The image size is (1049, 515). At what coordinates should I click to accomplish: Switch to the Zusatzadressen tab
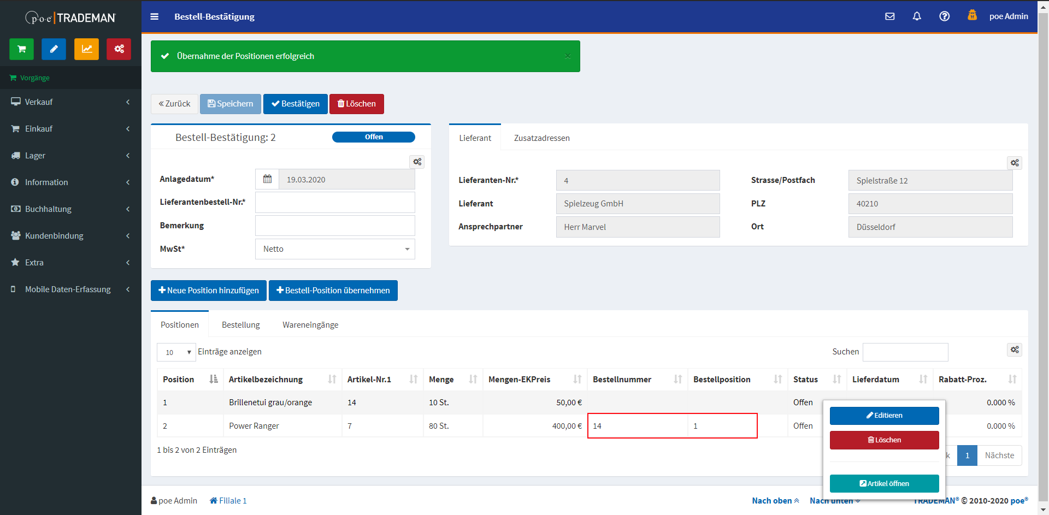[541, 138]
